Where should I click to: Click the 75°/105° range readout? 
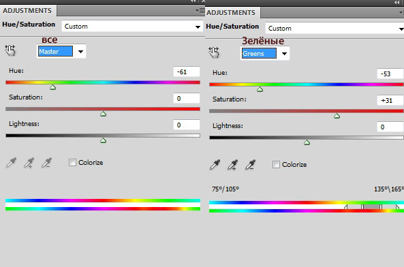(226, 189)
